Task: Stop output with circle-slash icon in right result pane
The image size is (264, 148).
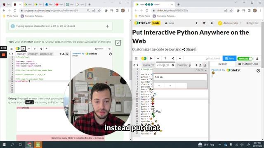Action: pyautogui.click(x=258, y=71)
